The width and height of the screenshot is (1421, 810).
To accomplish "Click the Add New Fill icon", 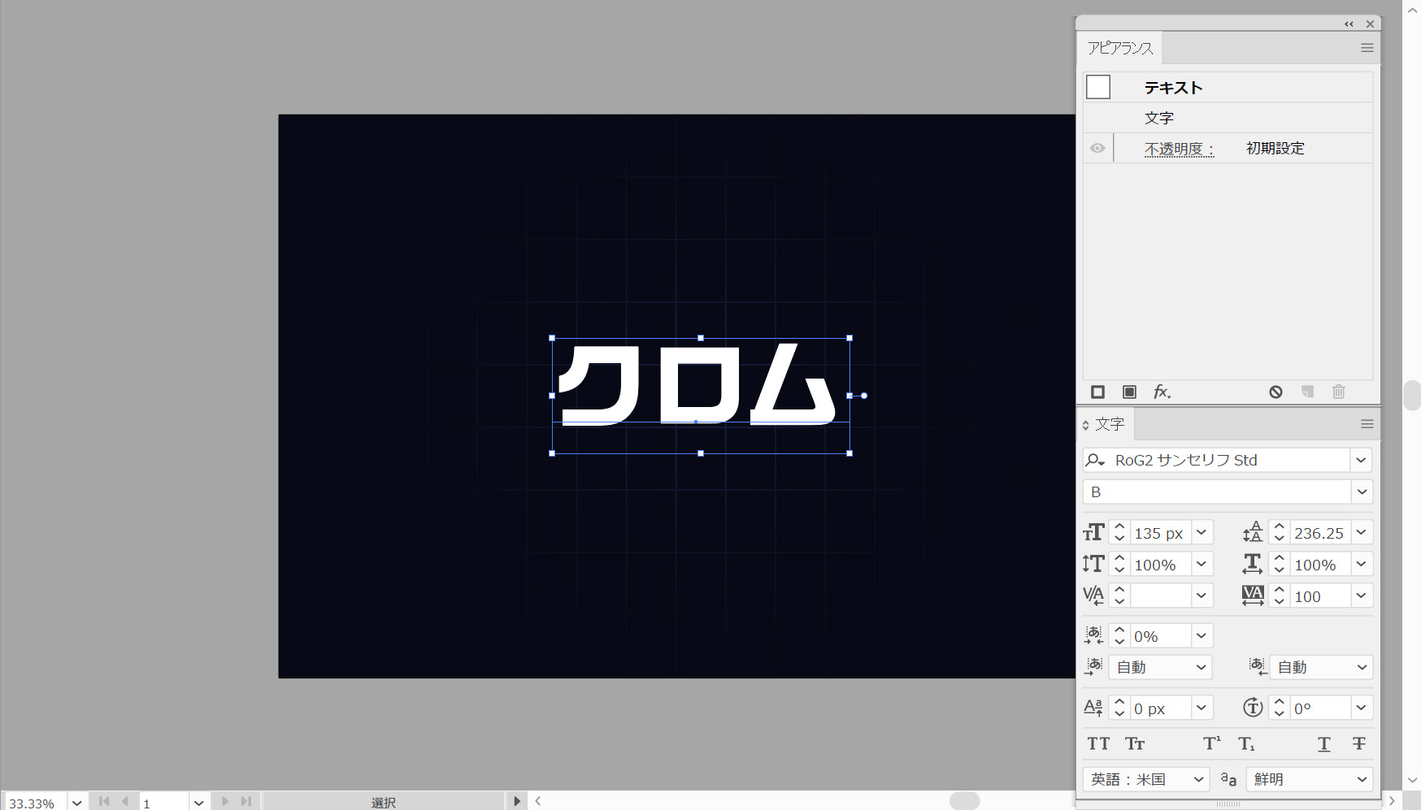I will 1129,392.
